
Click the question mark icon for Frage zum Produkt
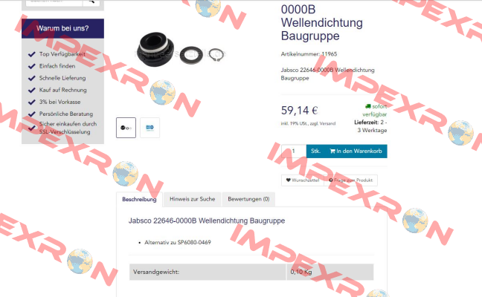pos(331,180)
